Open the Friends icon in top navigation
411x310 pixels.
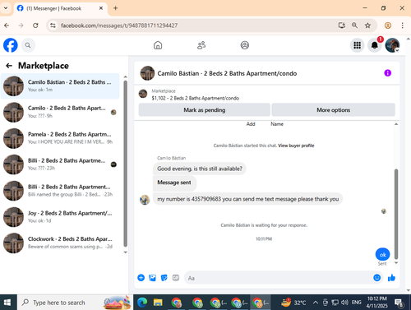[201, 45]
